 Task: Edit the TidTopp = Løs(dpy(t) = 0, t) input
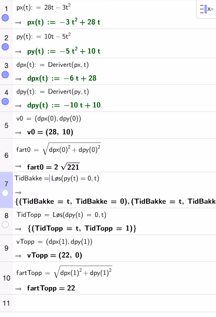click(61, 215)
